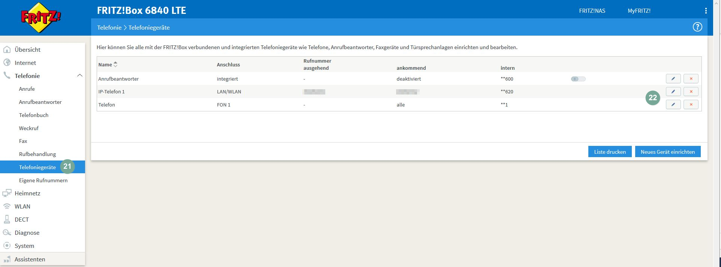Click the DECT phone icon
The height and width of the screenshot is (267, 721).
(7, 220)
